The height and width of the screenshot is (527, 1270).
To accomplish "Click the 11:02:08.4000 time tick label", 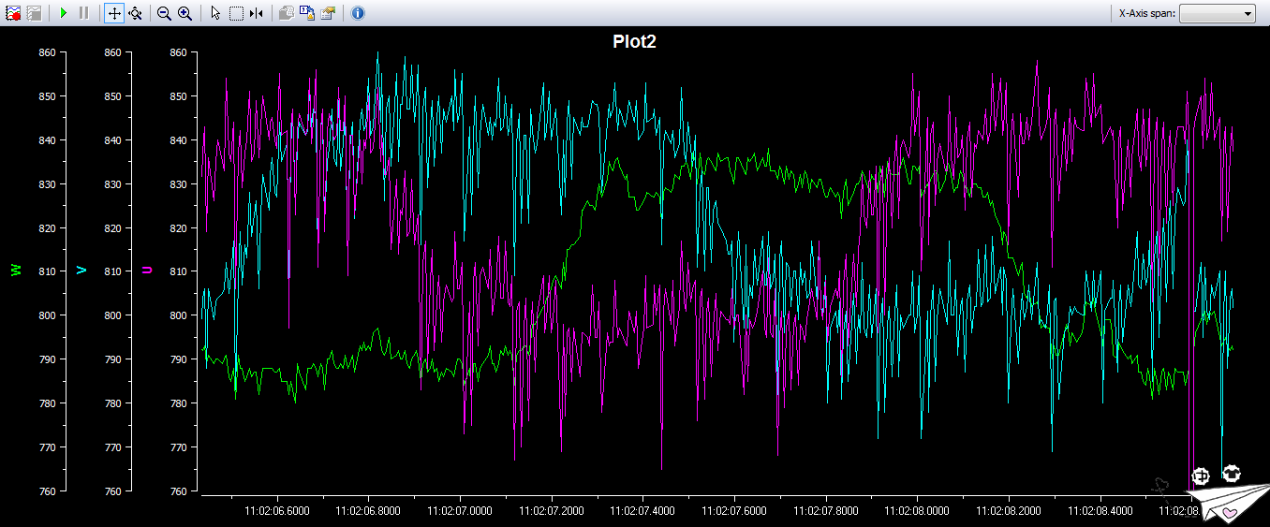I will point(1100,511).
